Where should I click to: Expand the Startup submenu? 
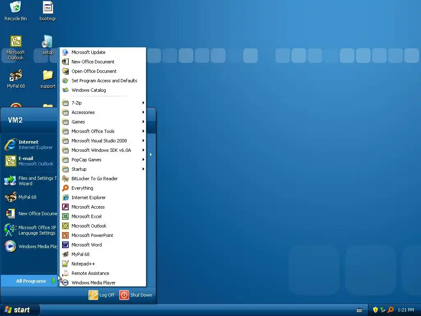[x=102, y=169]
